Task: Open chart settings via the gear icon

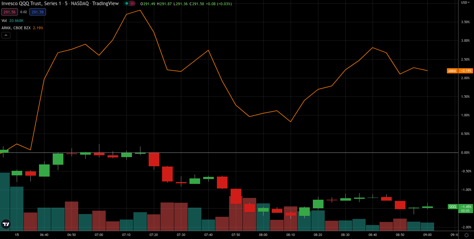Action: pyautogui.click(x=466, y=235)
